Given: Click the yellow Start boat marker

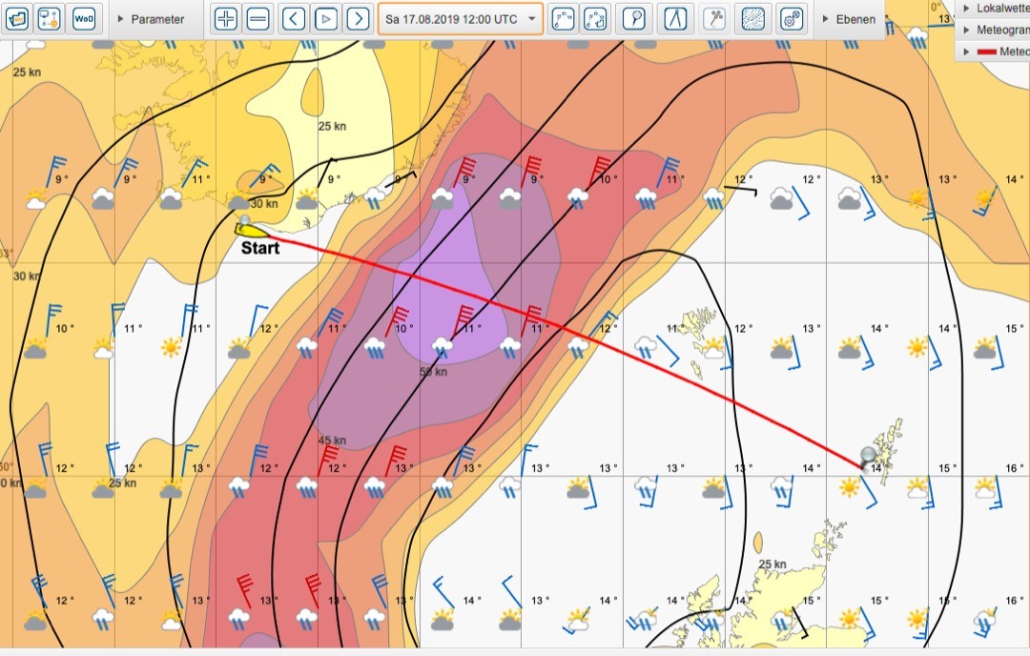Looking at the screenshot, I should (251, 228).
